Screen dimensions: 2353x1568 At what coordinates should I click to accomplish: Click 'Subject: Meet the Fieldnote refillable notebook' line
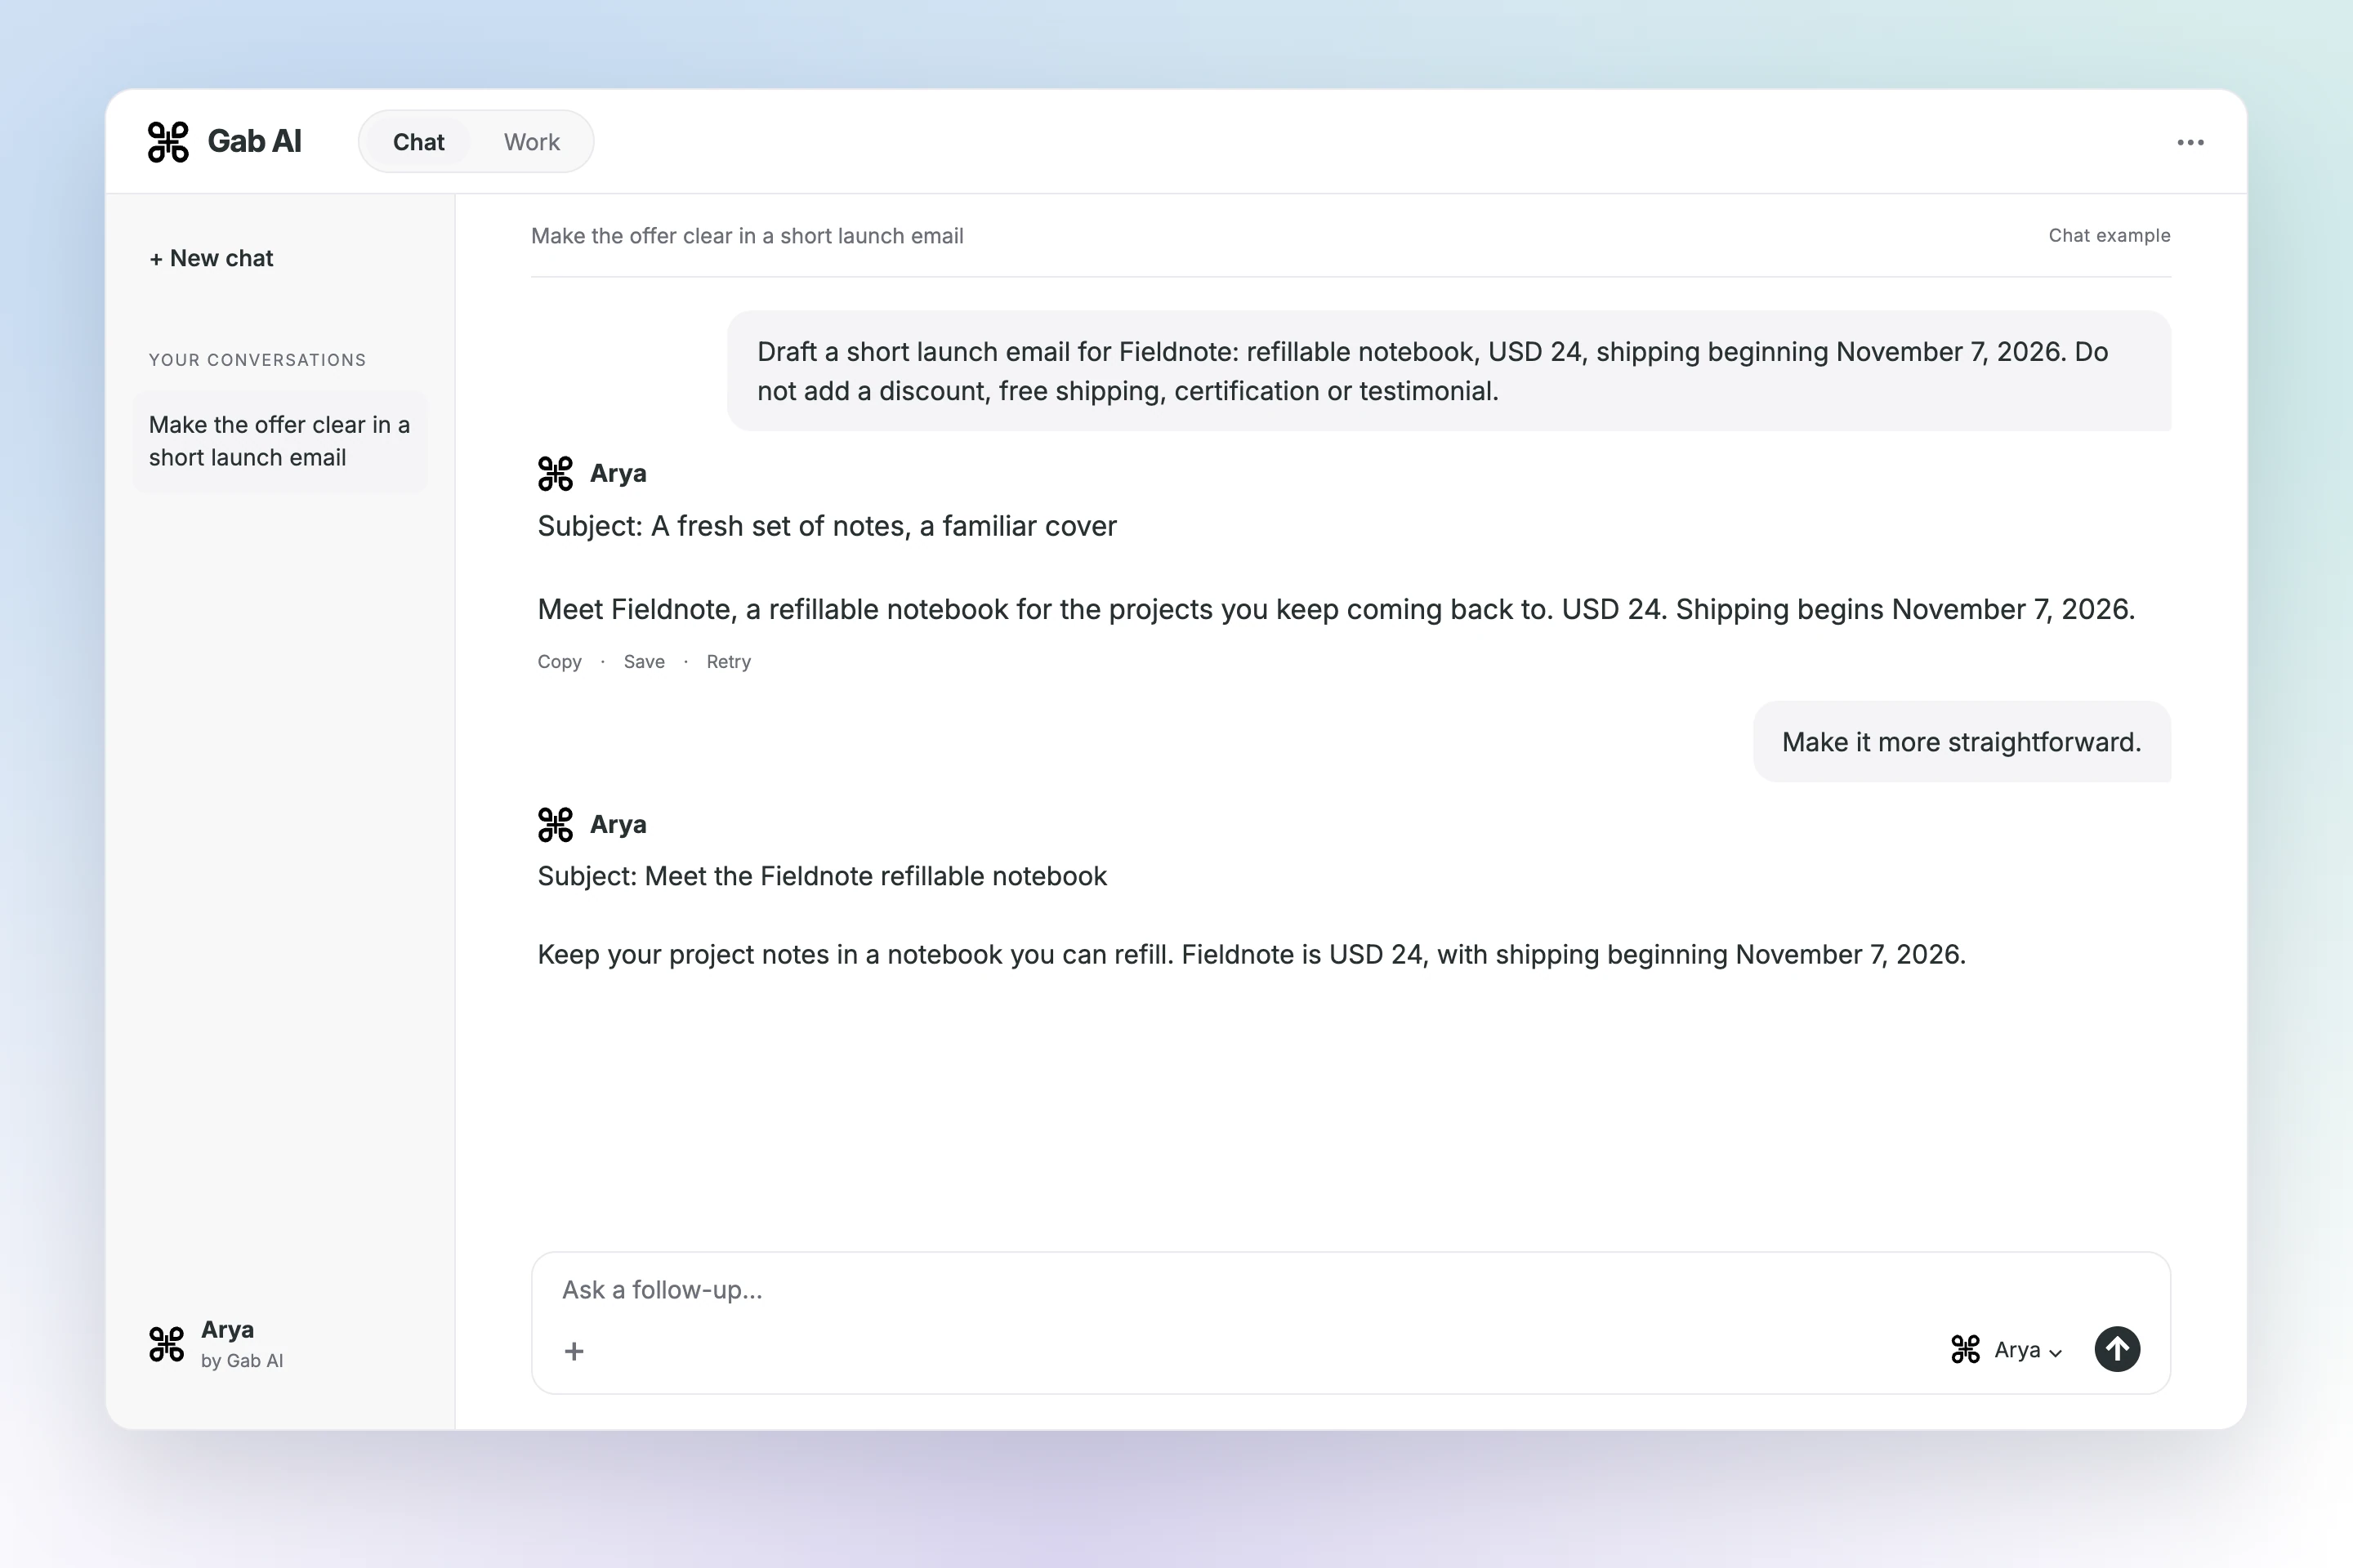click(823, 876)
